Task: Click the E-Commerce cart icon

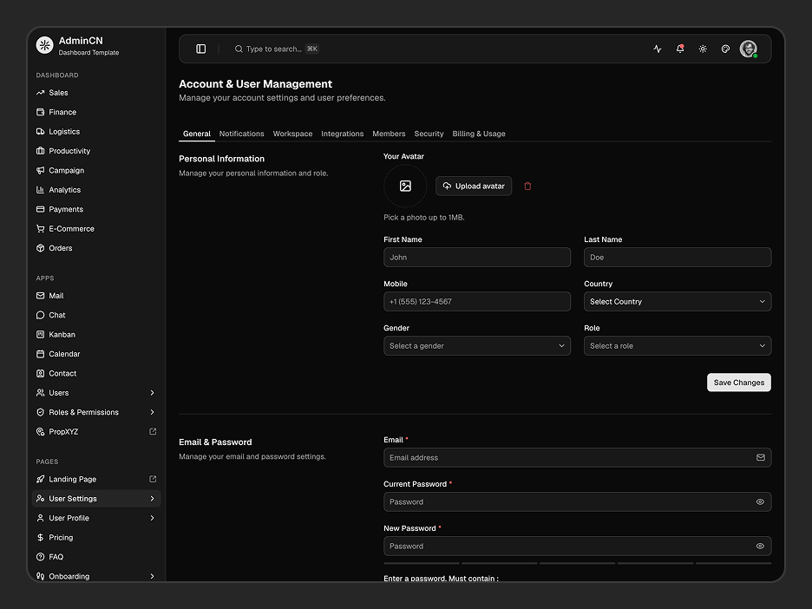Action: (41, 228)
